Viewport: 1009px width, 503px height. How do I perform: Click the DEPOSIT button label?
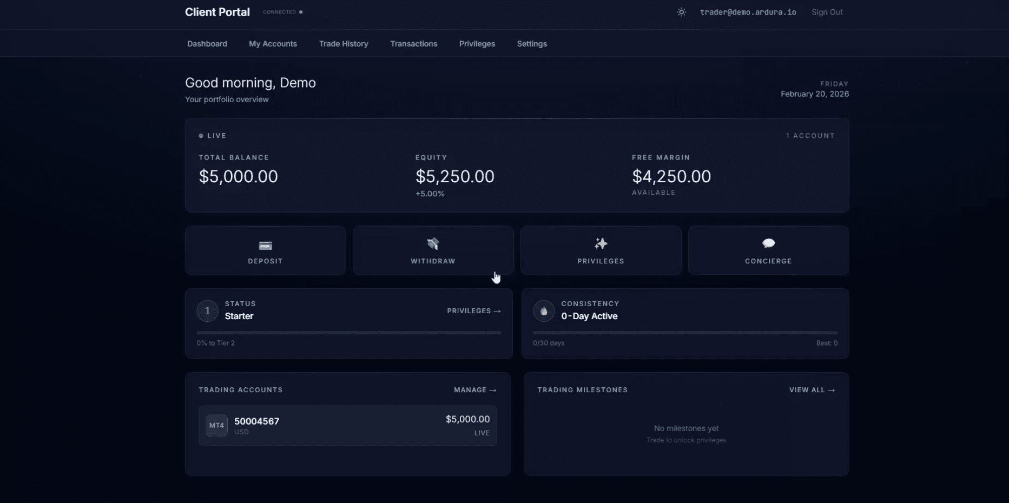pos(265,261)
